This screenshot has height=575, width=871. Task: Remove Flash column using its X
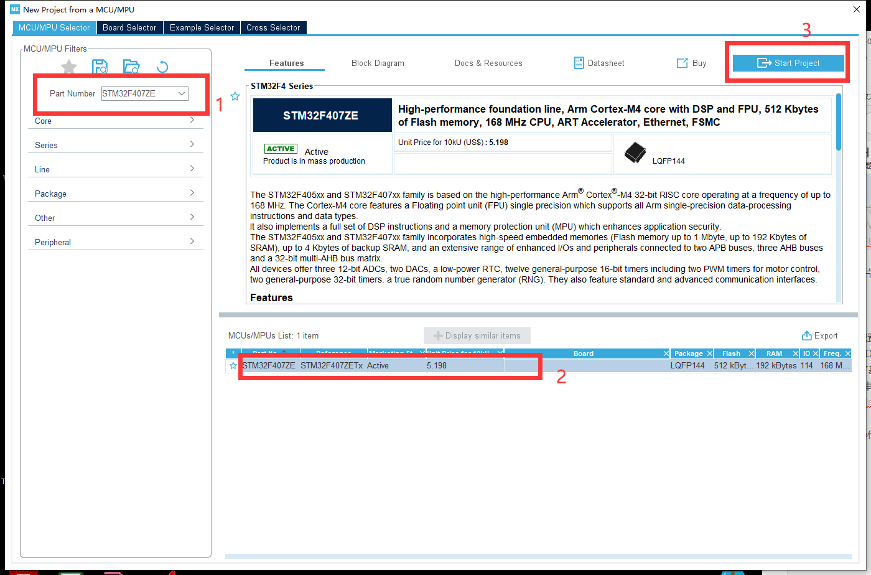click(x=752, y=353)
